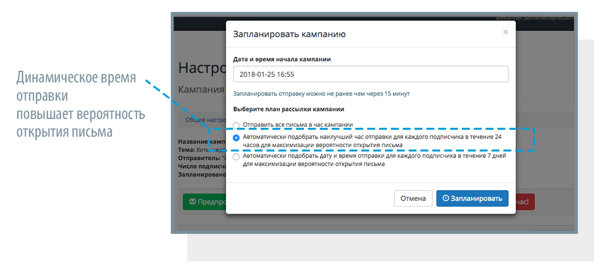Confirm scheduling with Запланировать button
This screenshot has width=609, height=264.
(472, 198)
